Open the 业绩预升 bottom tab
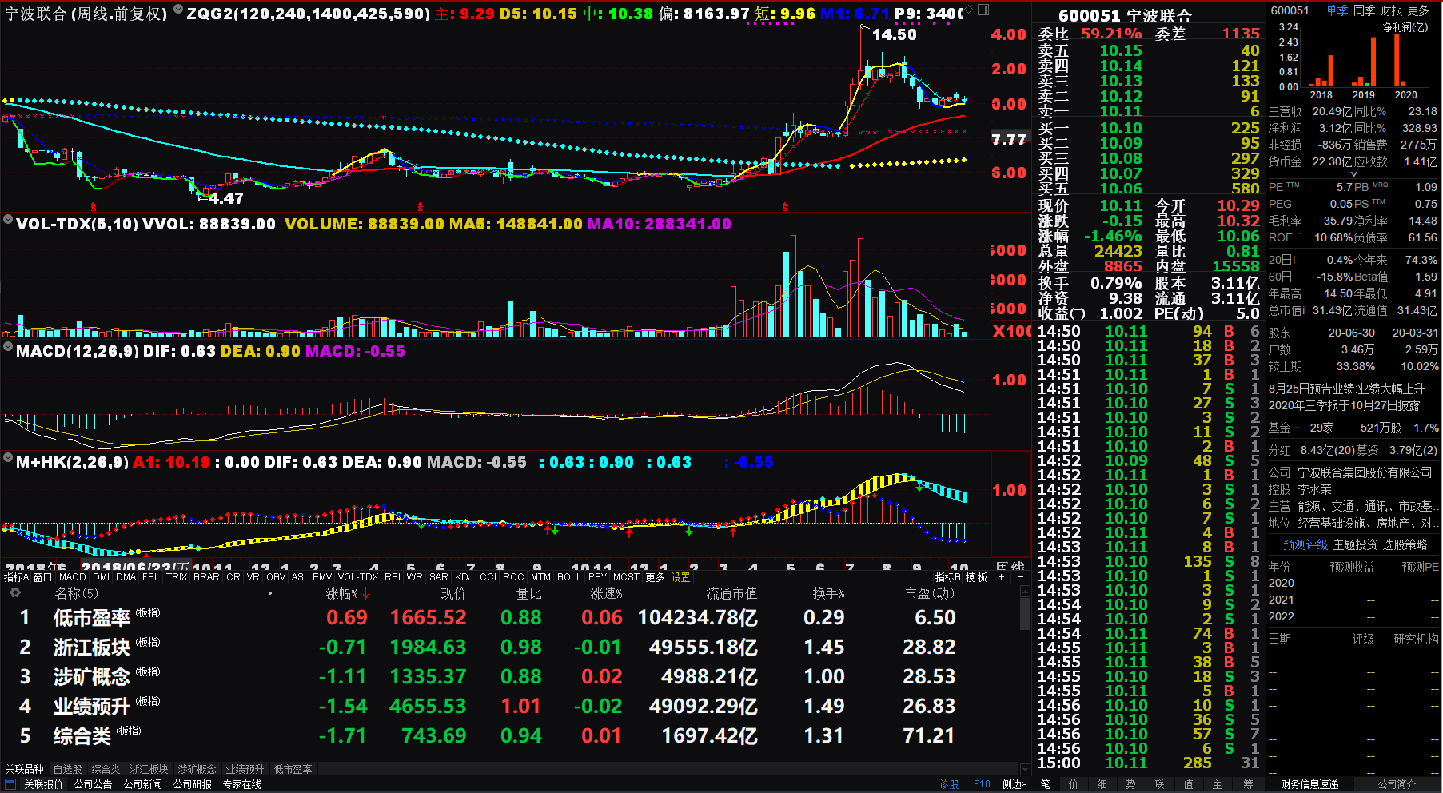1443x793 pixels. (245, 769)
